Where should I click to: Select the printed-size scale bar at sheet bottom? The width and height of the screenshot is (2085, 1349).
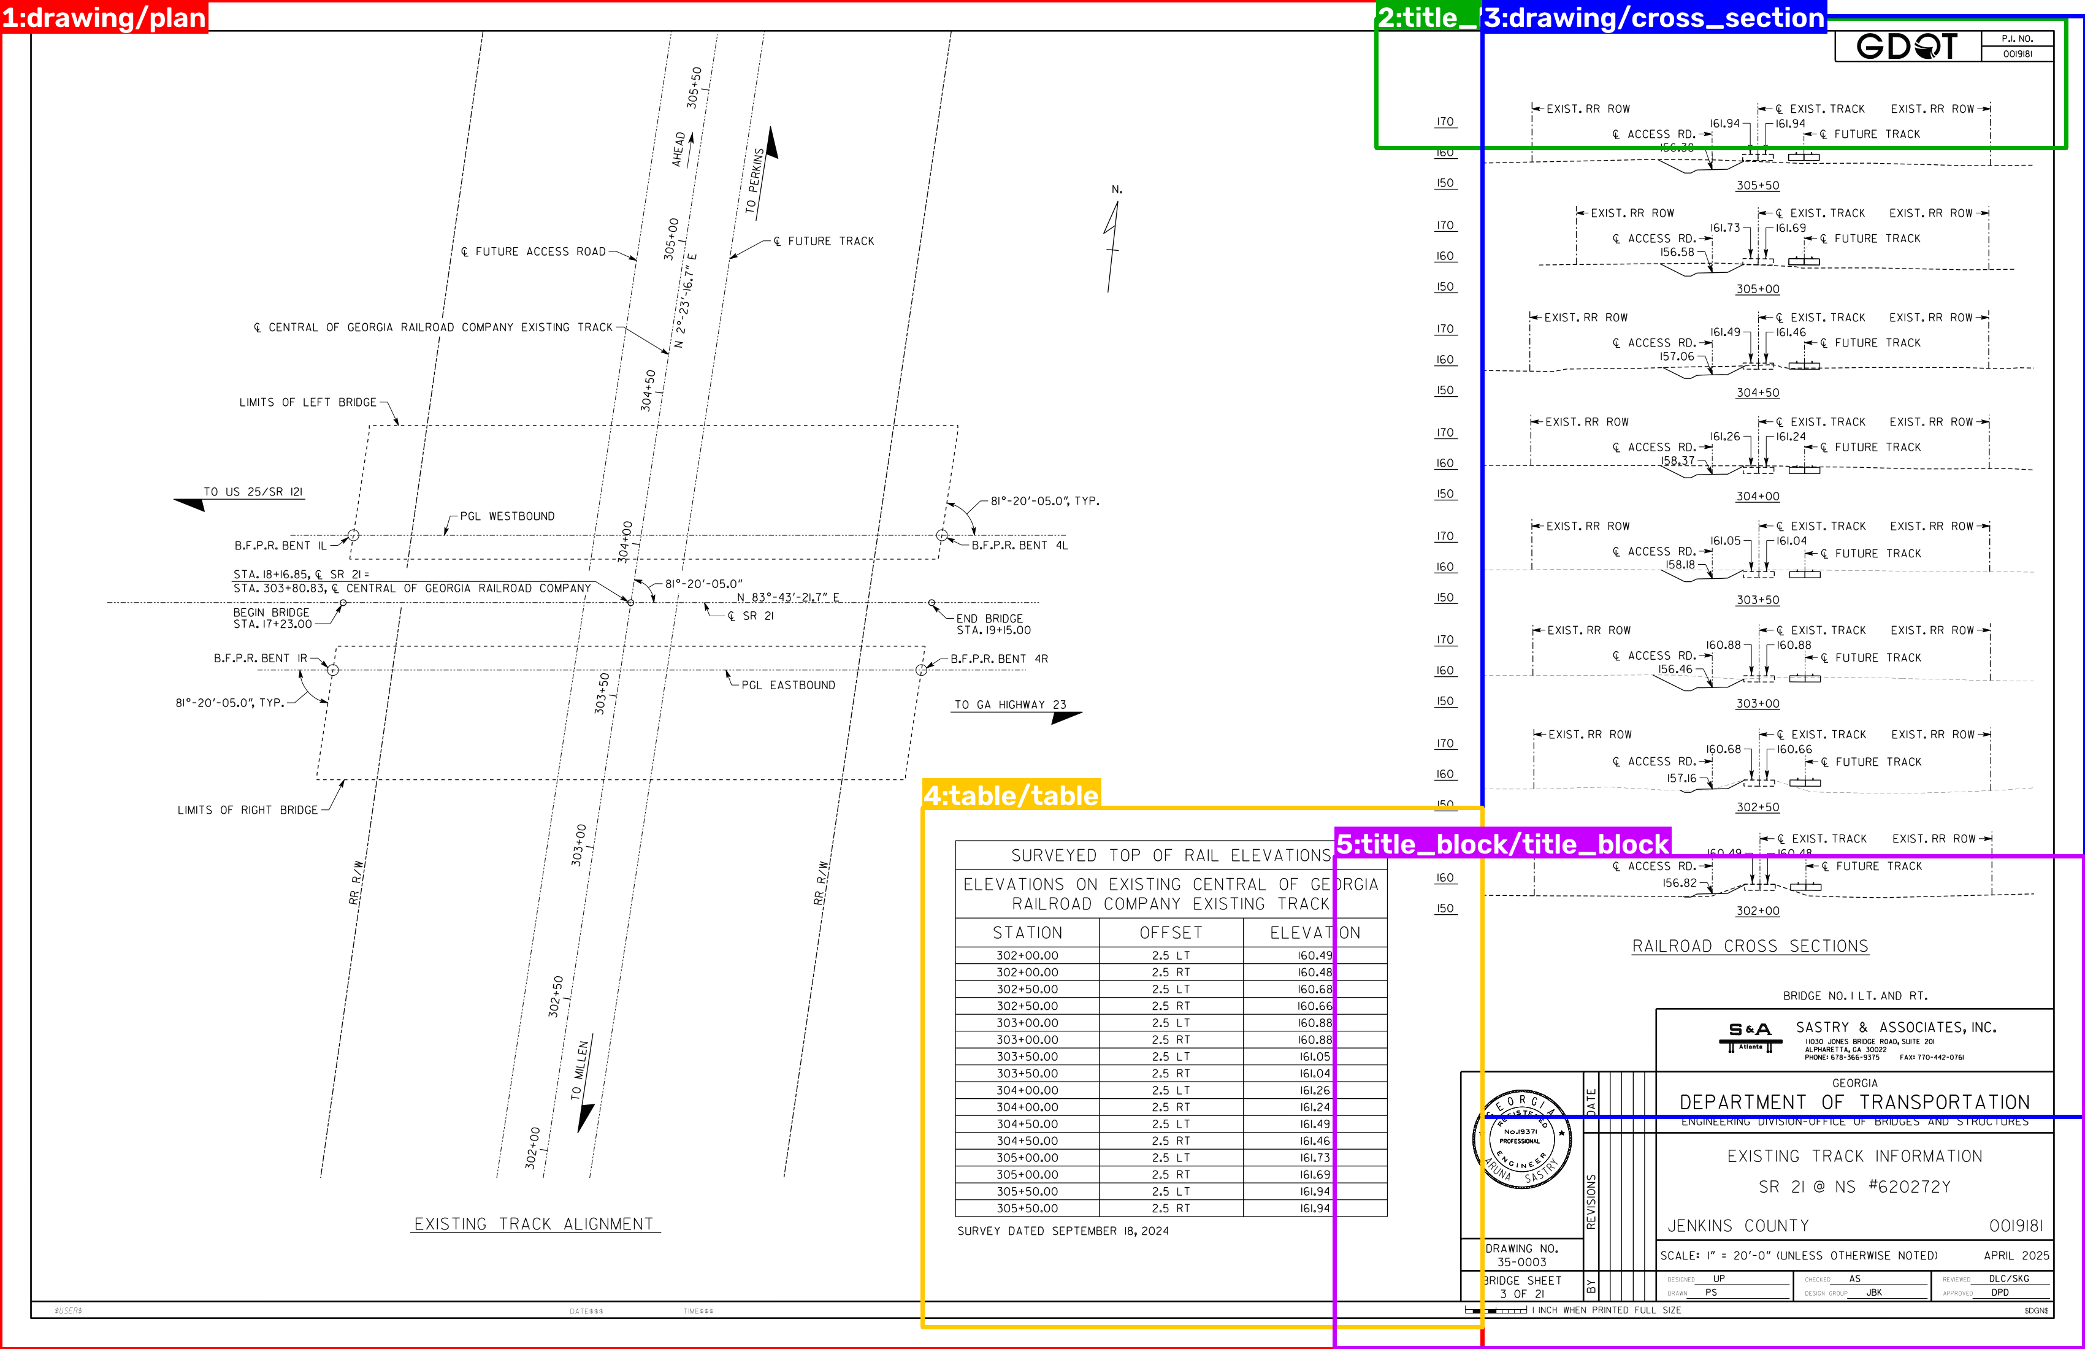click(x=1496, y=1310)
